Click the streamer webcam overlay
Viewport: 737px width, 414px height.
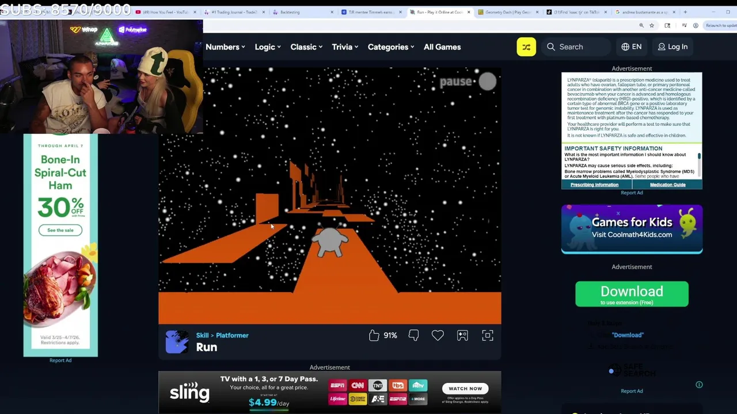101,76
